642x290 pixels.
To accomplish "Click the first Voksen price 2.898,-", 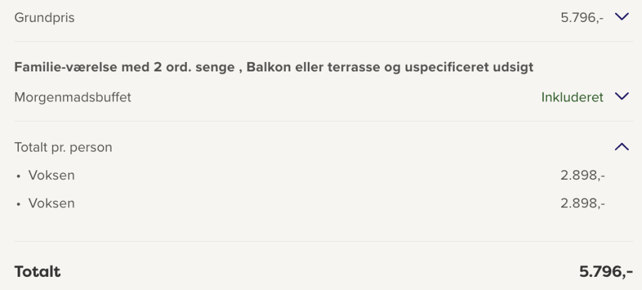I will click(582, 175).
